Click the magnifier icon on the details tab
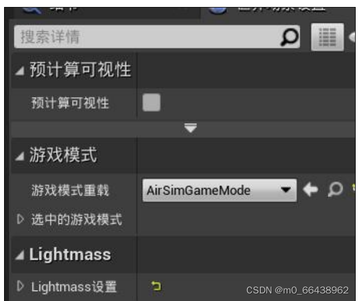This screenshot has height=301, width=358. point(33,9)
